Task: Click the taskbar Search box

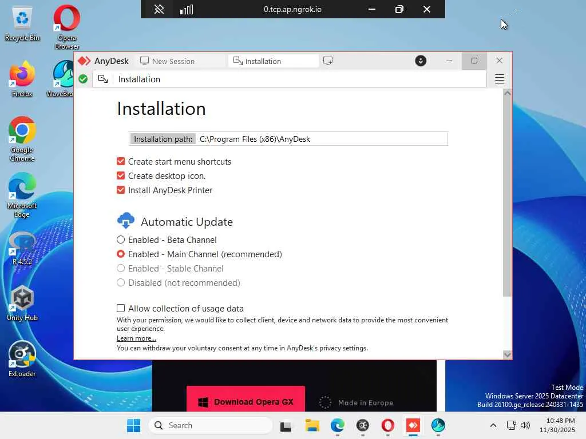Action: (x=210, y=425)
